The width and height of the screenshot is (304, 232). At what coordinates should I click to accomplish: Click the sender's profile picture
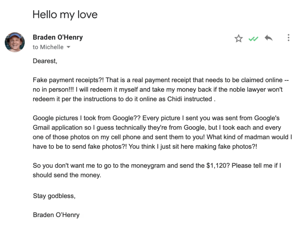[14, 42]
